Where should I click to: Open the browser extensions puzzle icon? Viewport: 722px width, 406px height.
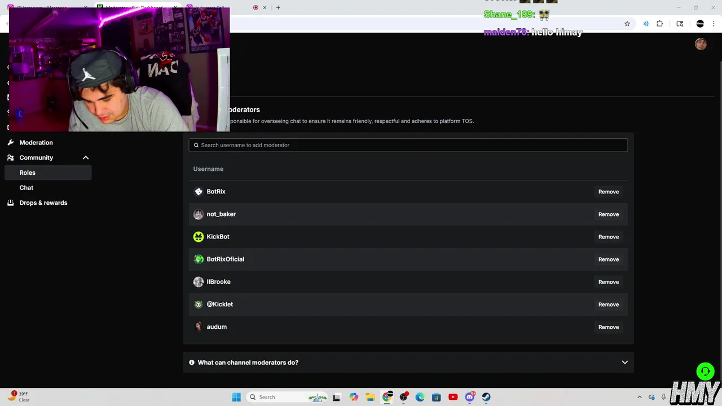point(659,24)
